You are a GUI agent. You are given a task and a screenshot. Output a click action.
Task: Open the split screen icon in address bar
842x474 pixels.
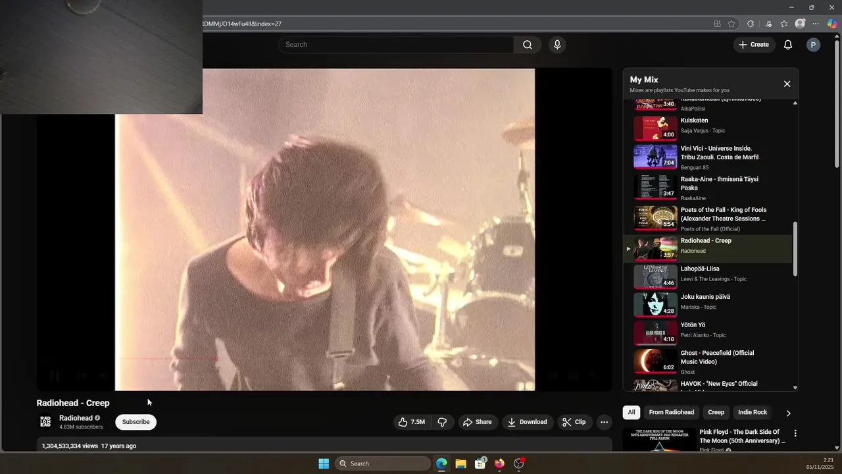[717, 24]
